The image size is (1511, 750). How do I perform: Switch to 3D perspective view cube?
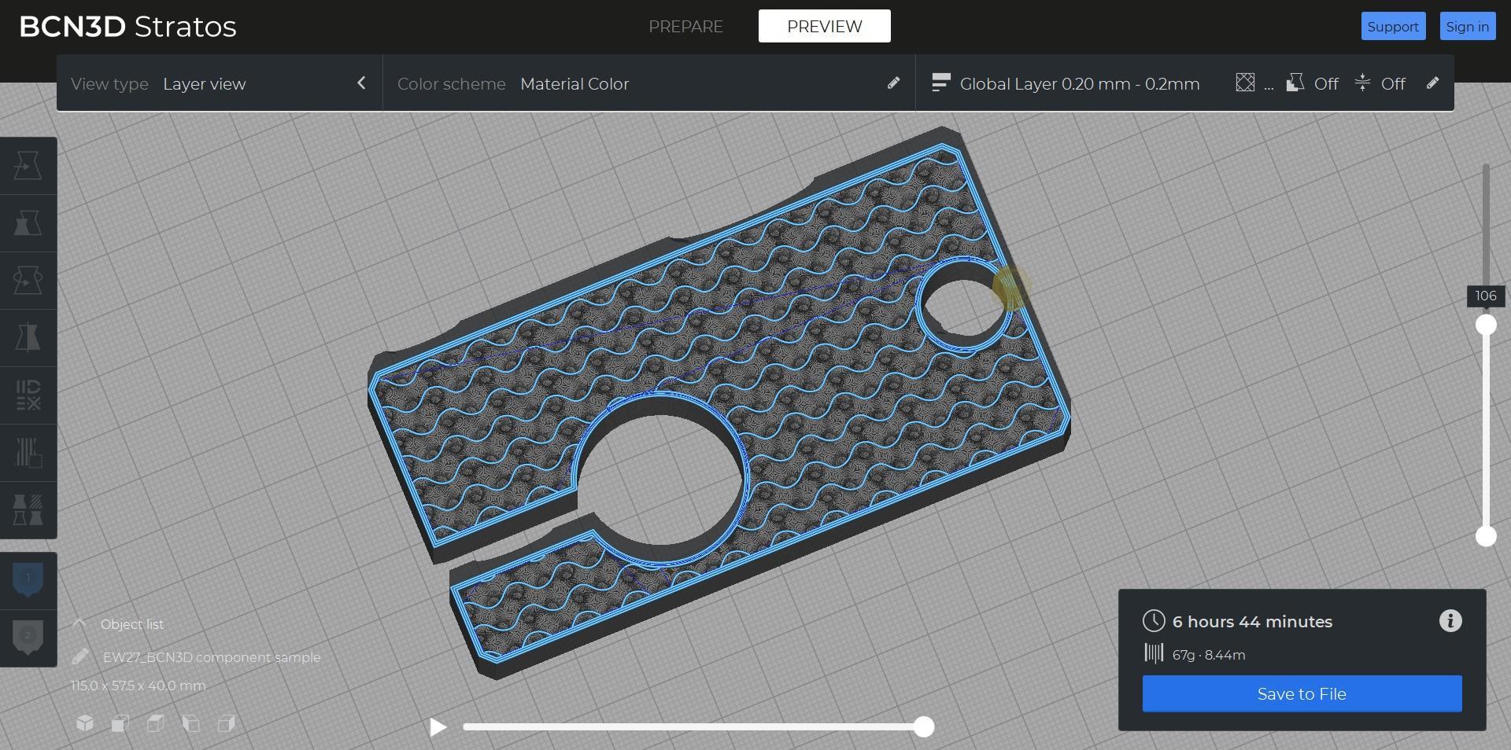(x=85, y=723)
